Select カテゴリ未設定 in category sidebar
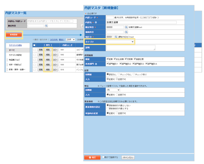204x164 pixels. pyautogui.click(x=15, y=55)
